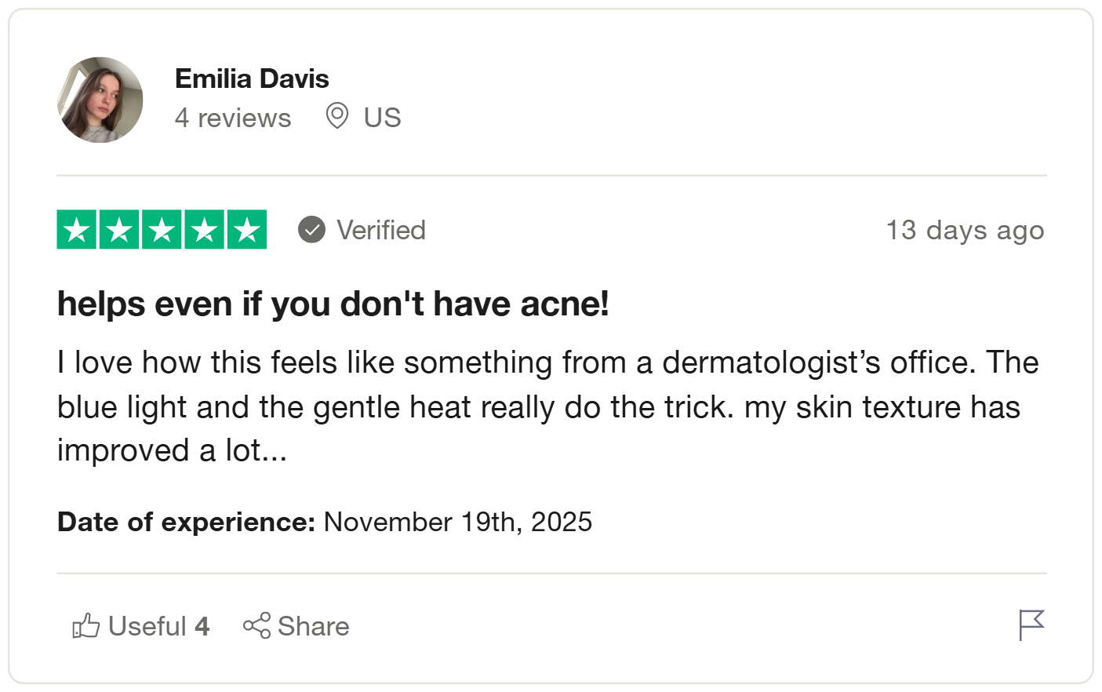Click the '4 reviews' count text
Screen dimensions: 1102x692
coord(233,118)
